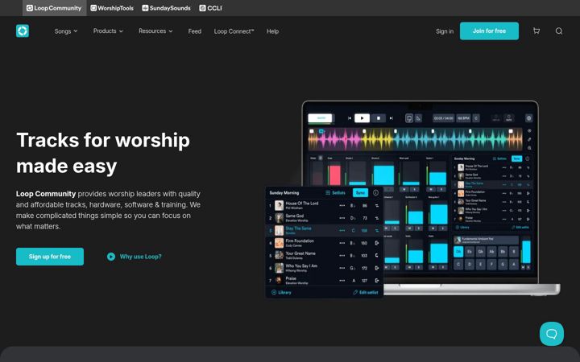The image size is (580, 362).
Task: Click the zoom icon beside the waveform
Action: tap(529, 148)
